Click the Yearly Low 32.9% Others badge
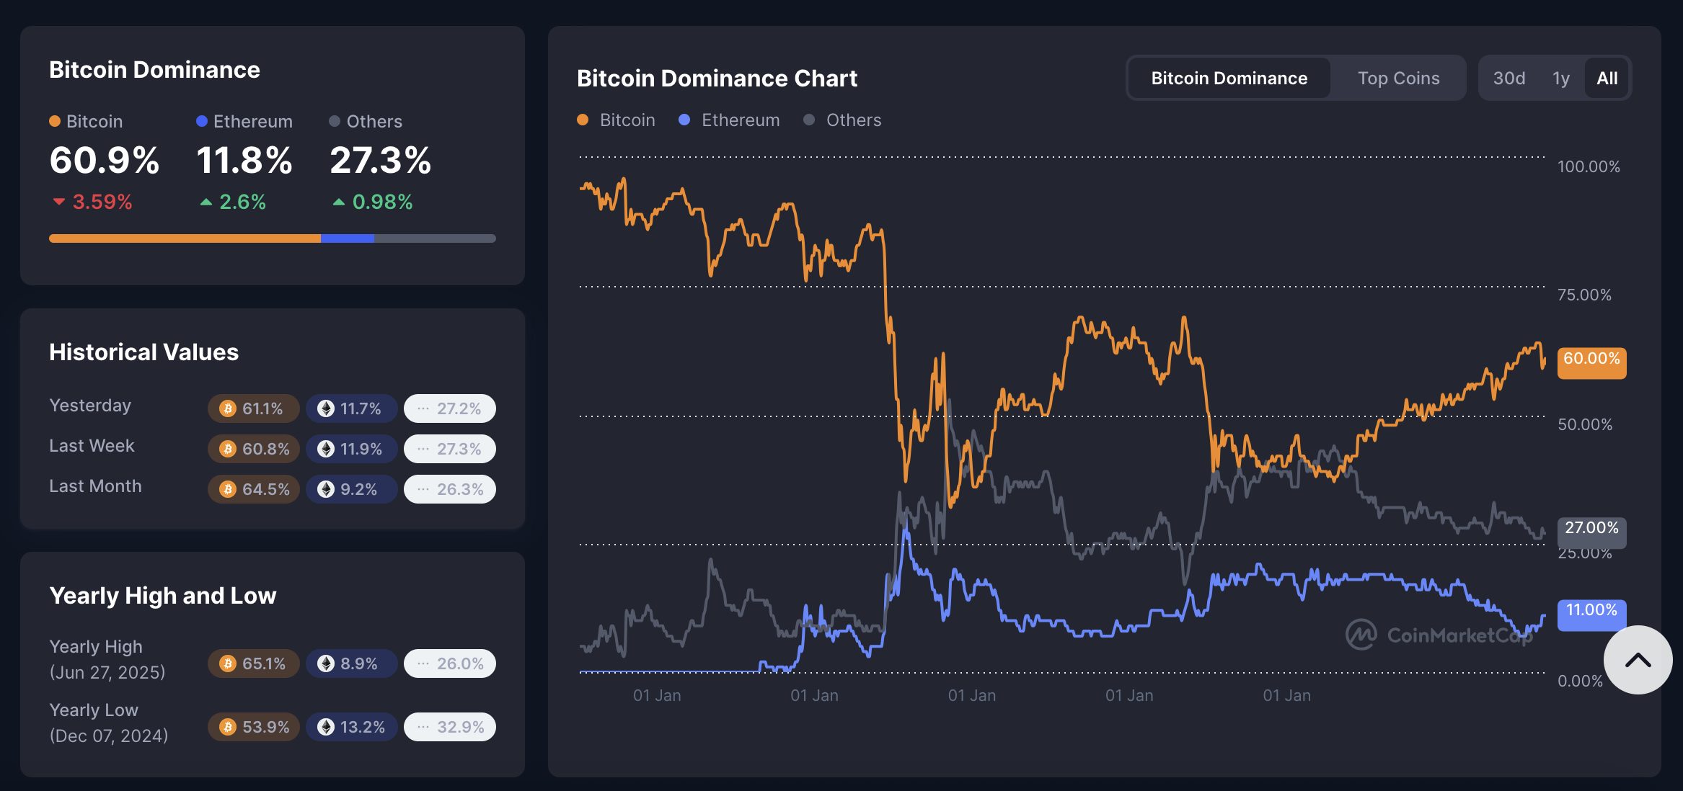This screenshot has width=1683, height=791. (449, 726)
